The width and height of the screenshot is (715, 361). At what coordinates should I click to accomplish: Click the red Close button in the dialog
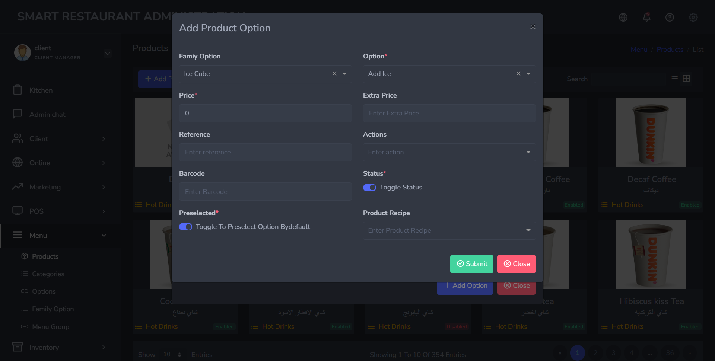(517, 264)
